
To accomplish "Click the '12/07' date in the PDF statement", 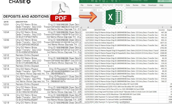I will pyautogui.click(x=6, y=48).
